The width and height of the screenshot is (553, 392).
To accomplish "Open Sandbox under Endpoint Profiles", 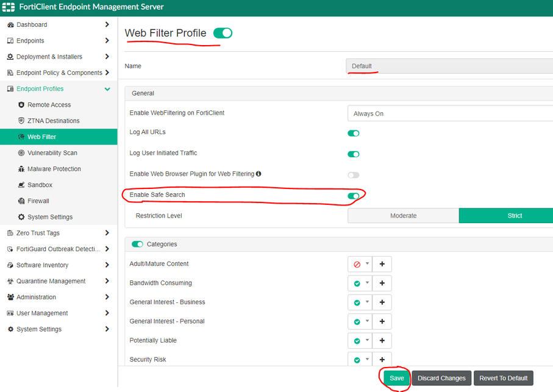I will pos(40,185).
